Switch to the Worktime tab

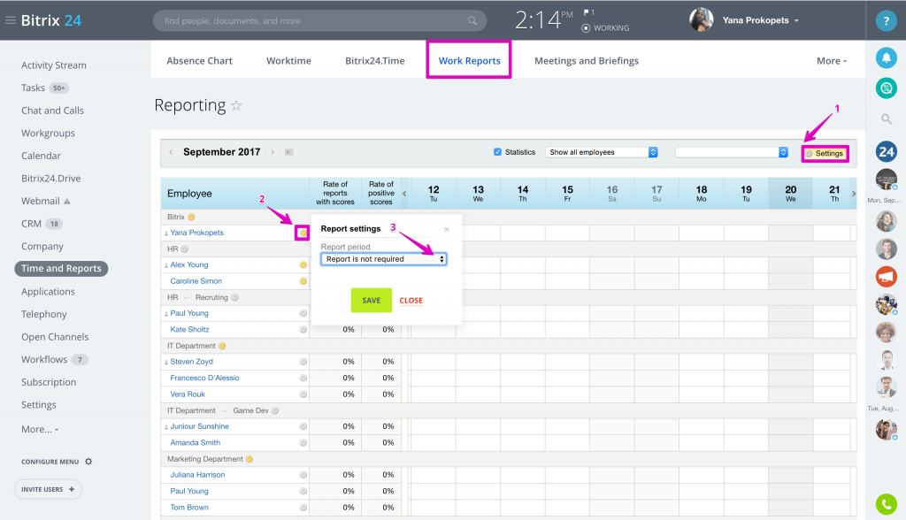289,61
